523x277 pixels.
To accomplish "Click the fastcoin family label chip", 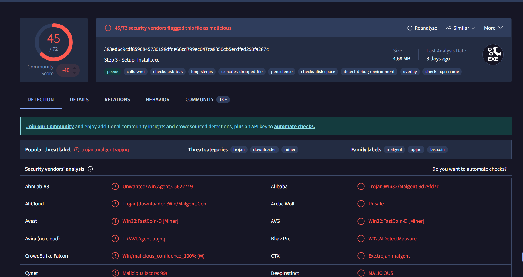I will [x=437, y=149].
